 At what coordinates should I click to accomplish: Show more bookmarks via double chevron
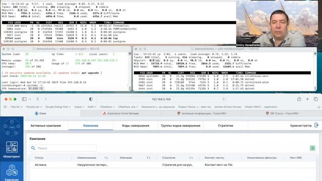coord(318,107)
